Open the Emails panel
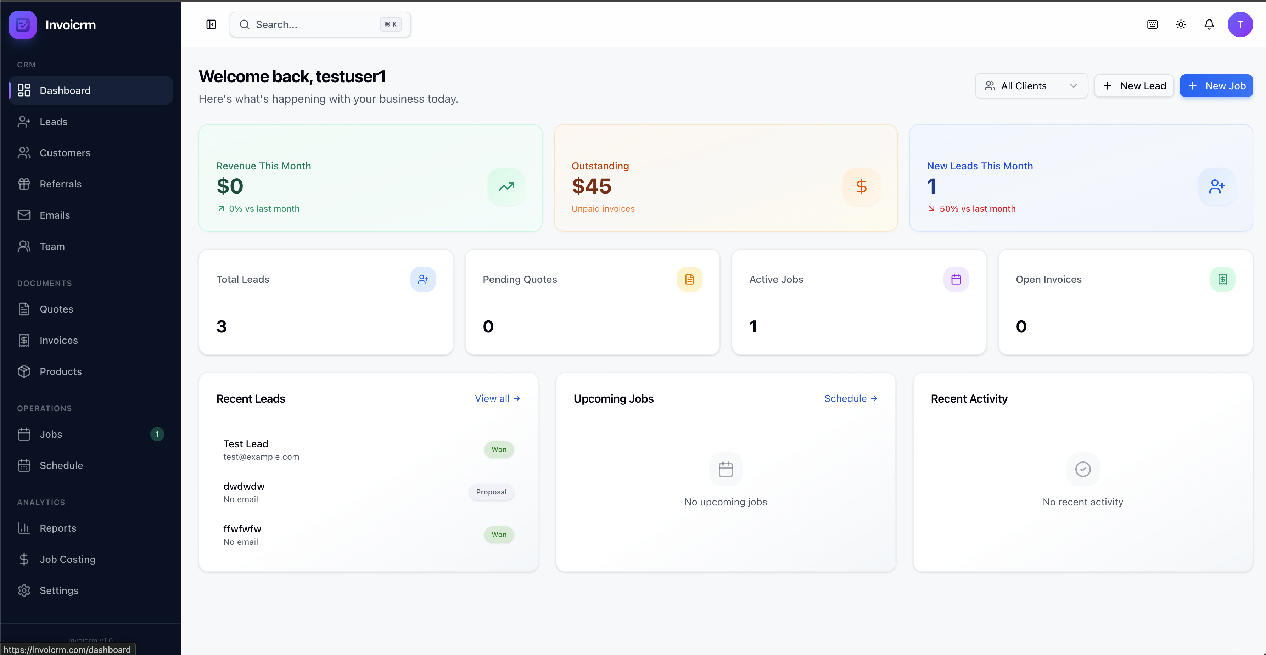The width and height of the screenshot is (1266, 655). (x=55, y=215)
